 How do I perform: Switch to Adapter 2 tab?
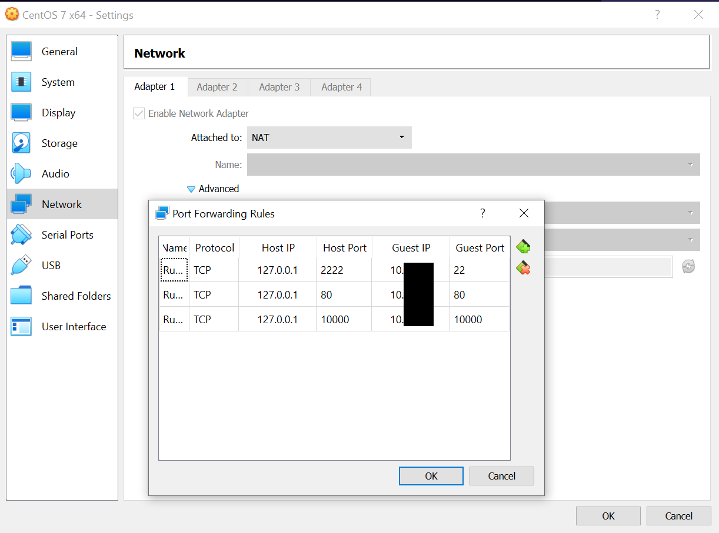[217, 87]
